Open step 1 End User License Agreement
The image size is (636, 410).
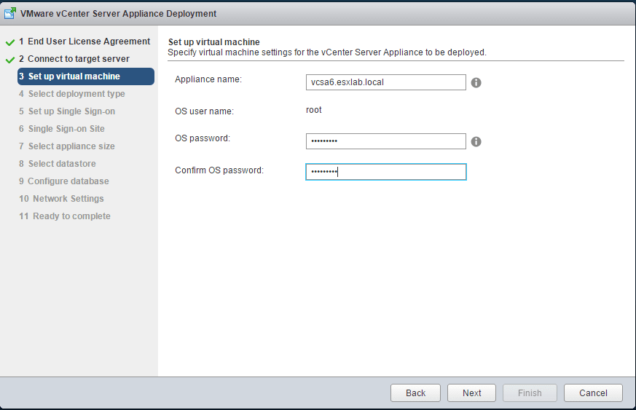pyautogui.click(x=85, y=42)
